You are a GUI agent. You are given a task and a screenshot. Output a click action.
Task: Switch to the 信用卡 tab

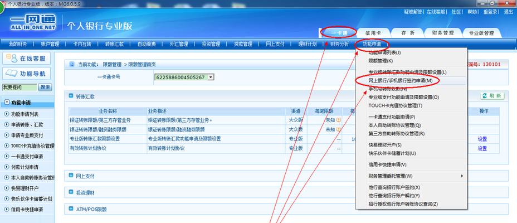click(x=373, y=33)
